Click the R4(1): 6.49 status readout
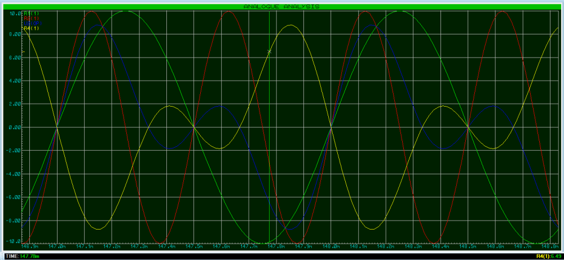The image size is (564, 260). pyautogui.click(x=549, y=256)
